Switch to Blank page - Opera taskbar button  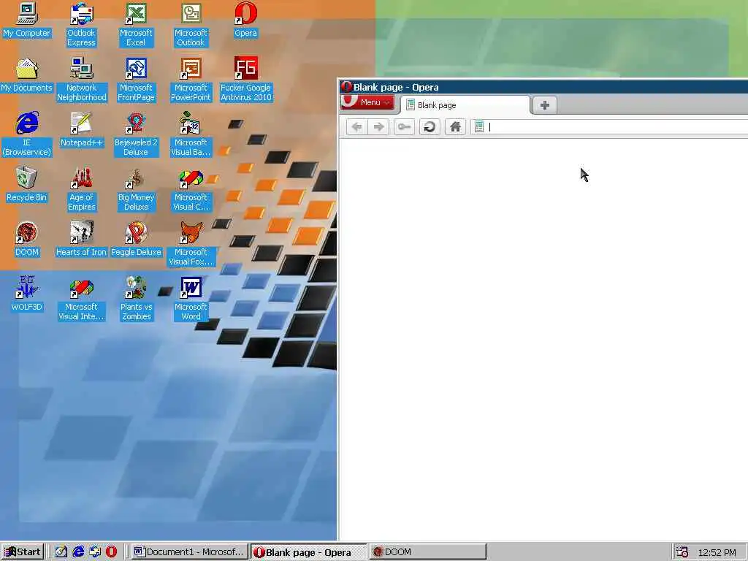309,552
